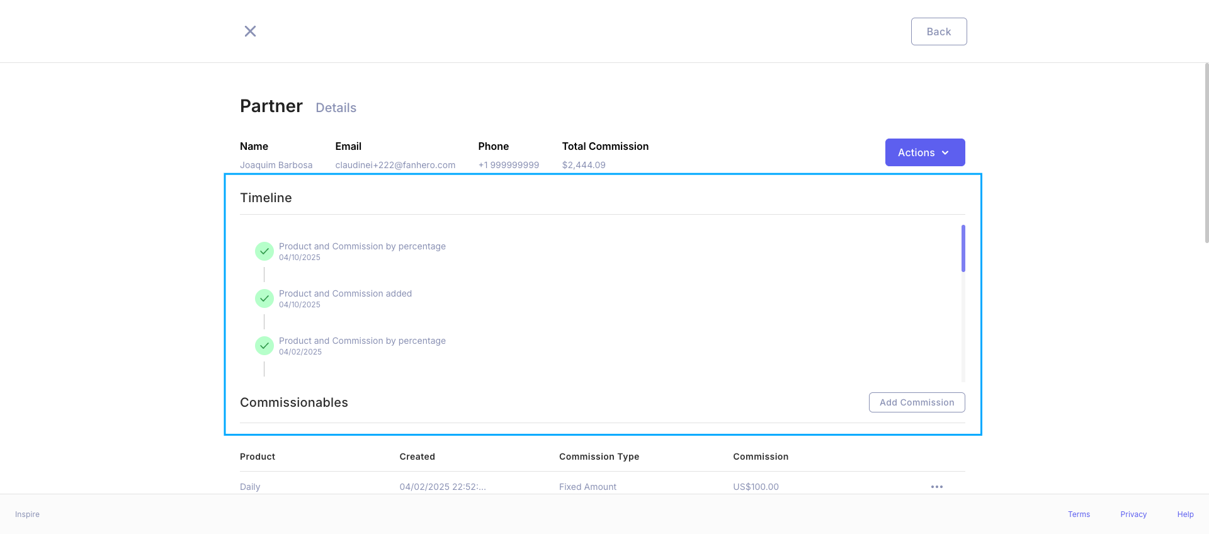Open the Daily row three-dot options menu

pyautogui.click(x=937, y=487)
